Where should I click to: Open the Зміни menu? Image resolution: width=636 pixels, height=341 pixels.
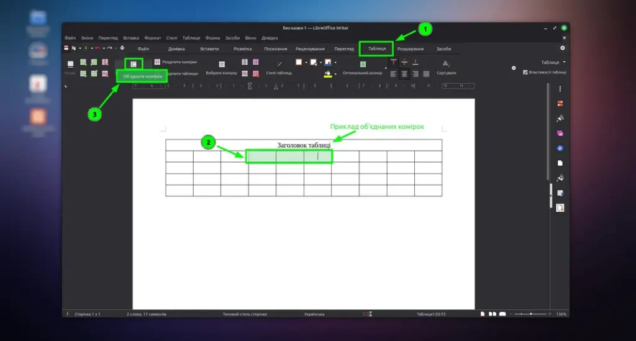point(87,38)
